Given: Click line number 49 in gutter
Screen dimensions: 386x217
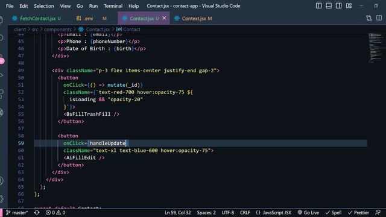Looking at the screenshot, I should pos(21,71).
